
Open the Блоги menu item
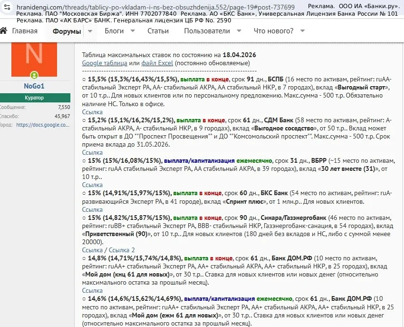[114, 31]
